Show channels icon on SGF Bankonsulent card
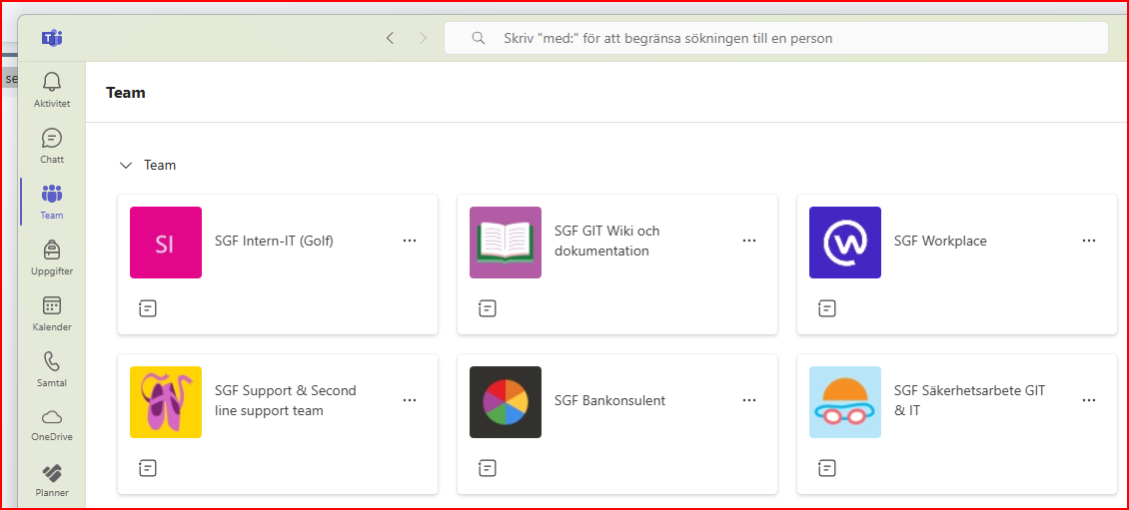This screenshot has width=1129, height=510. (488, 468)
